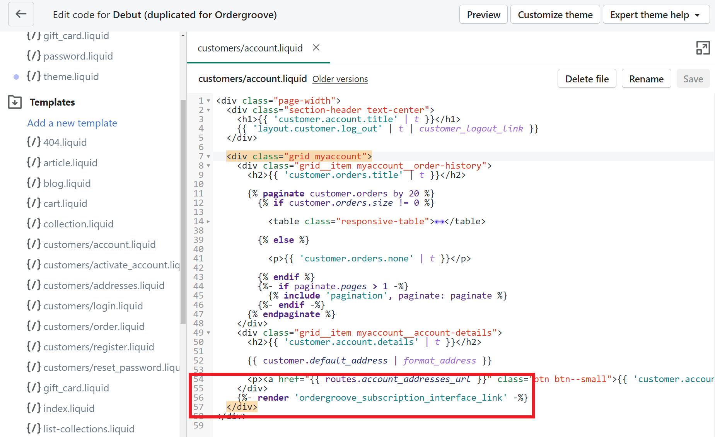Expand folded table content marker in line 14
This screenshot has width=715, height=437.
(439, 222)
